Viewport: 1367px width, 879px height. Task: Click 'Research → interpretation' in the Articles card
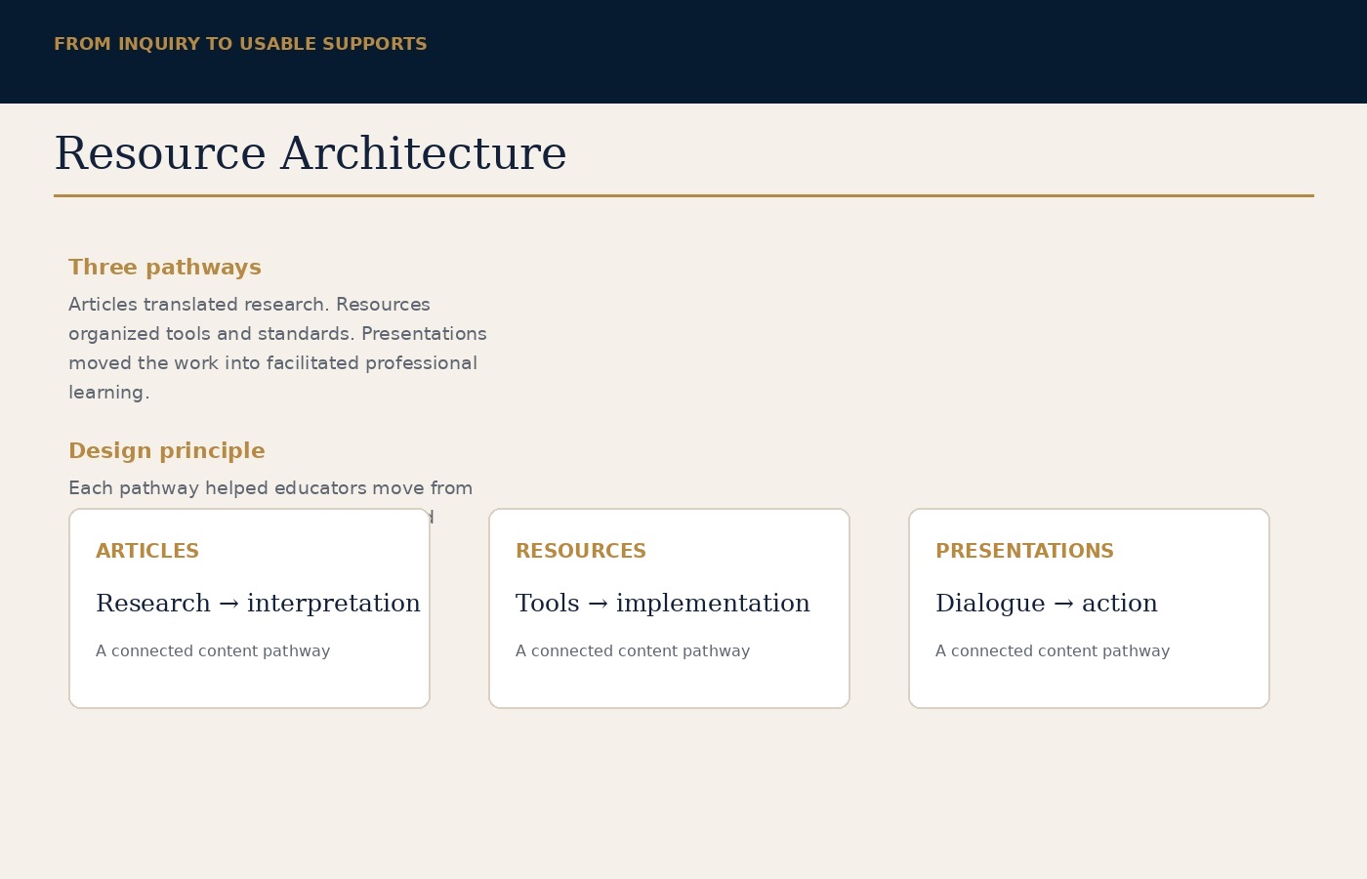pos(258,604)
